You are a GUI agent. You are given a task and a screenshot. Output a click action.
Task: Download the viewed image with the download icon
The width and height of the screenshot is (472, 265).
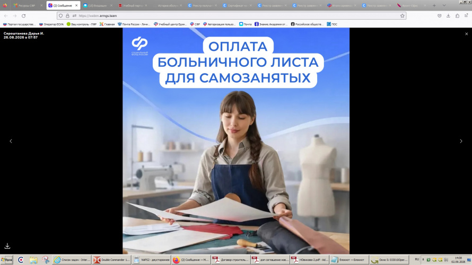[x=7, y=246]
